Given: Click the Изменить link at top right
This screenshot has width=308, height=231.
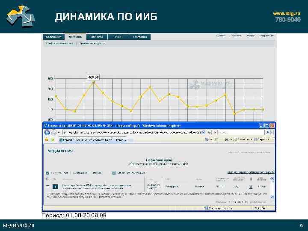Looking at the screenshot, I should point(221,36).
